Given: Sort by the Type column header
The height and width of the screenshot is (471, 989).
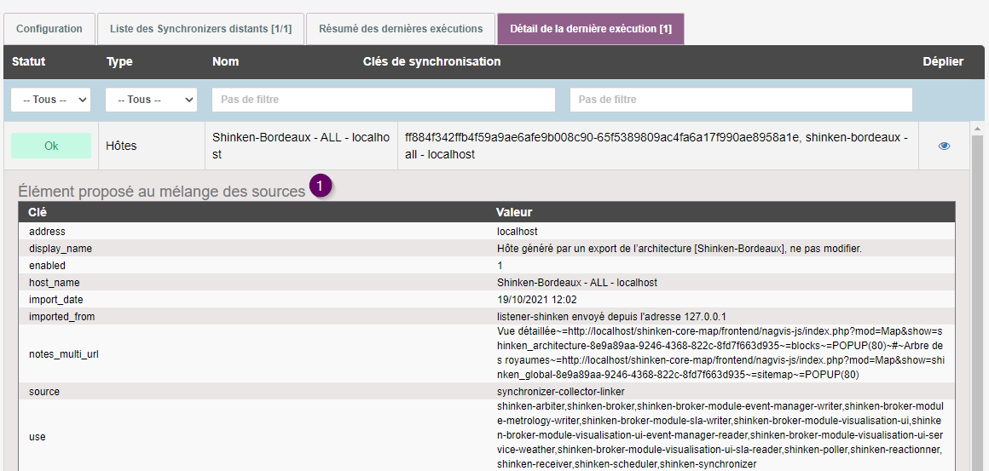Looking at the screenshot, I should tap(119, 61).
